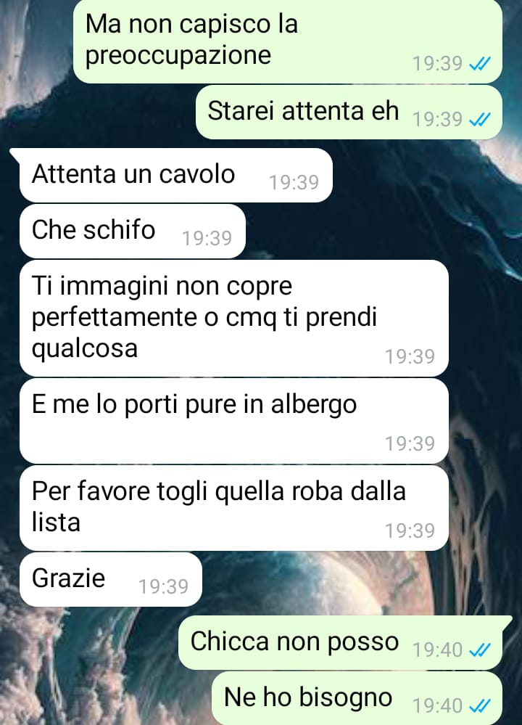Screen dimensions: 522x725
Task: Tap the blue ticks on 'Ne ho bisogno'
Action: coord(479,706)
